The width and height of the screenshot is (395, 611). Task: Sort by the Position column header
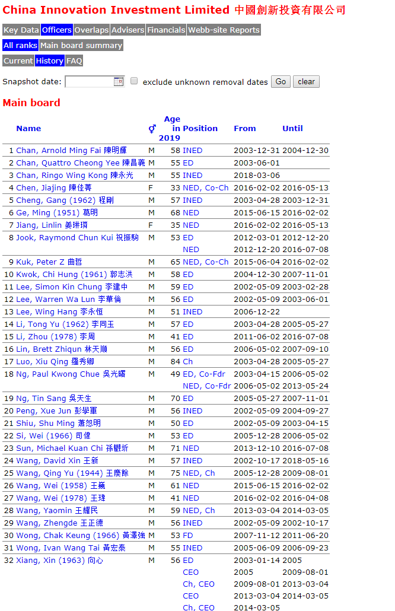click(x=200, y=129)
